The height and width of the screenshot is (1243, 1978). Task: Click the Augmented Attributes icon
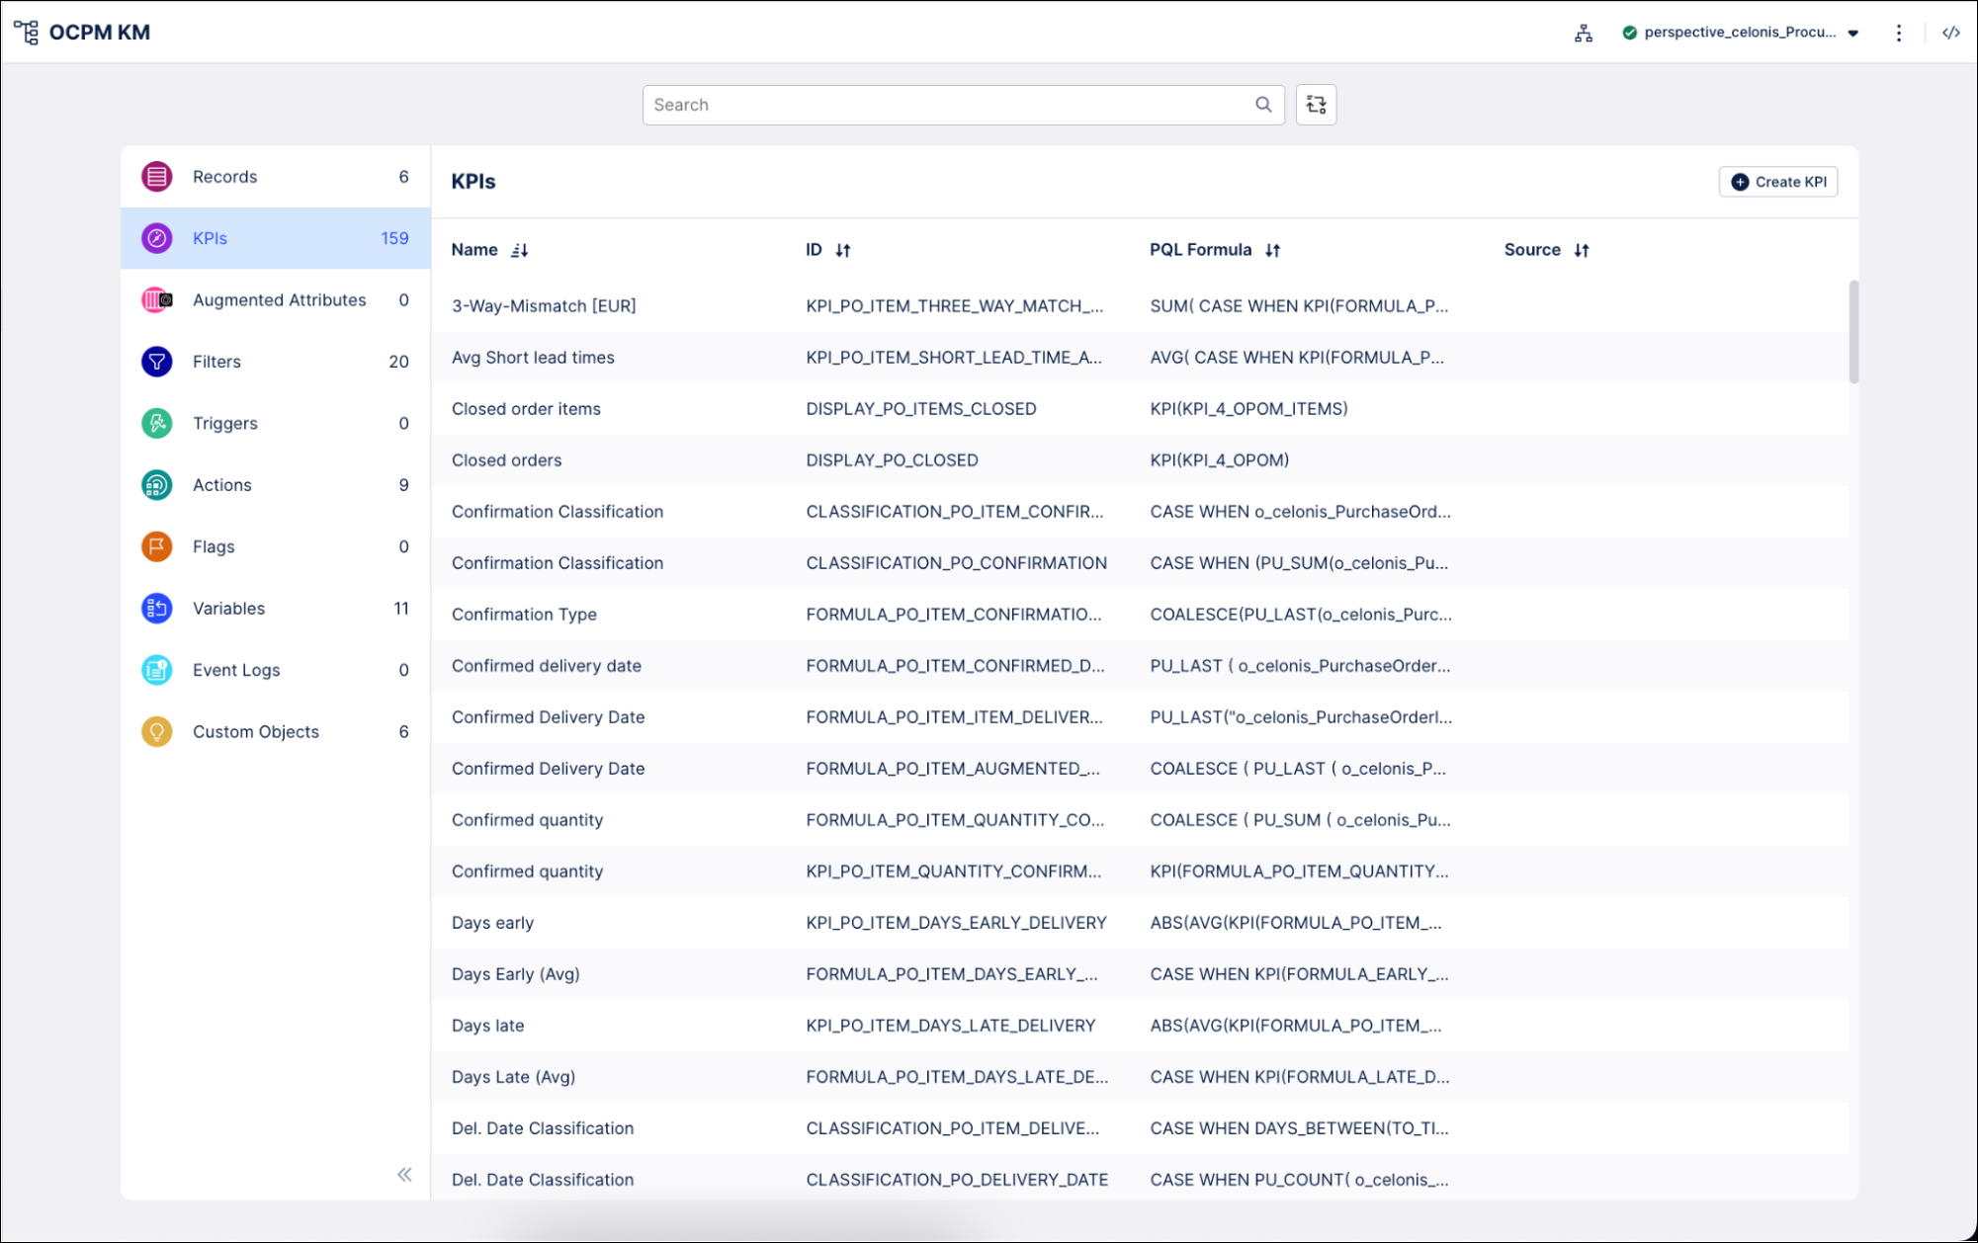[156, 300]
